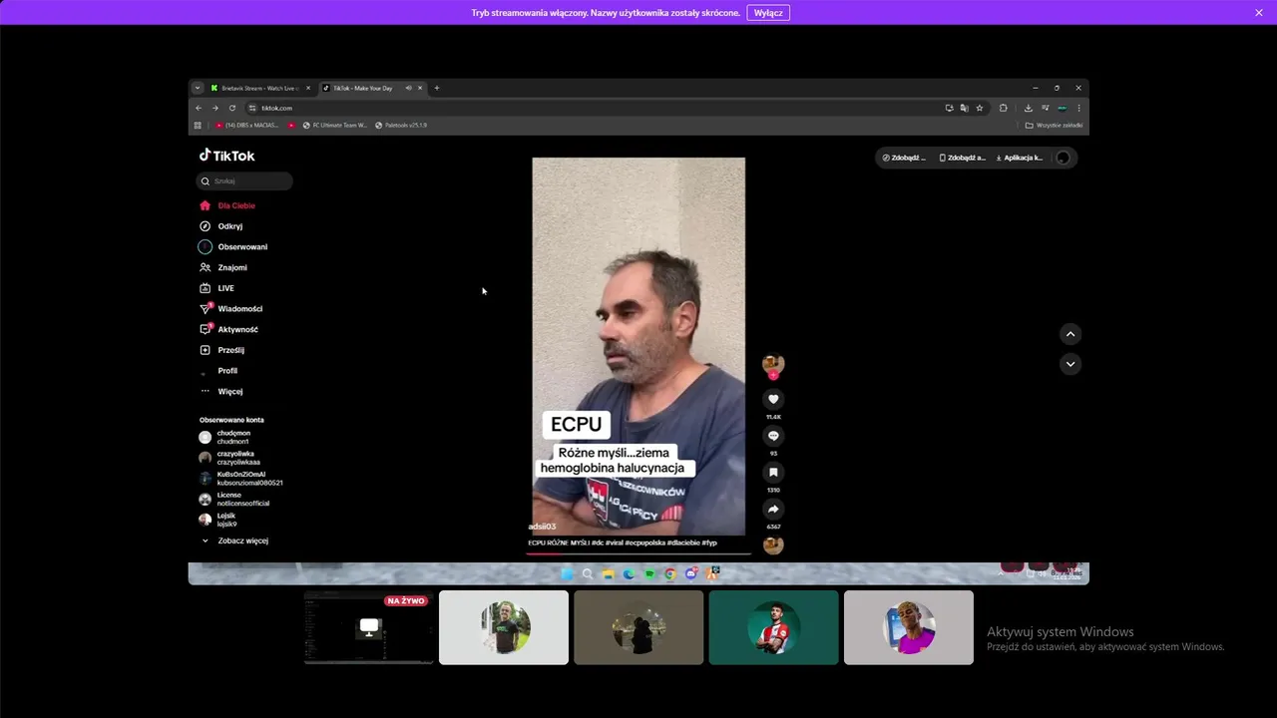Open Chrome downloads icon
The width and height of the screenshot is (1277, 718).
(x=1029, y=108)
